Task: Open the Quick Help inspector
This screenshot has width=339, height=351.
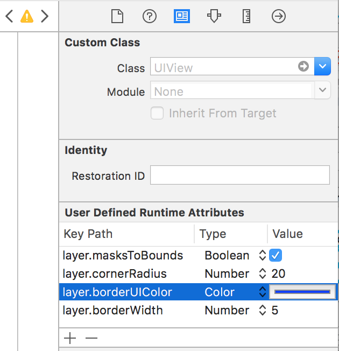Action: 150,16
